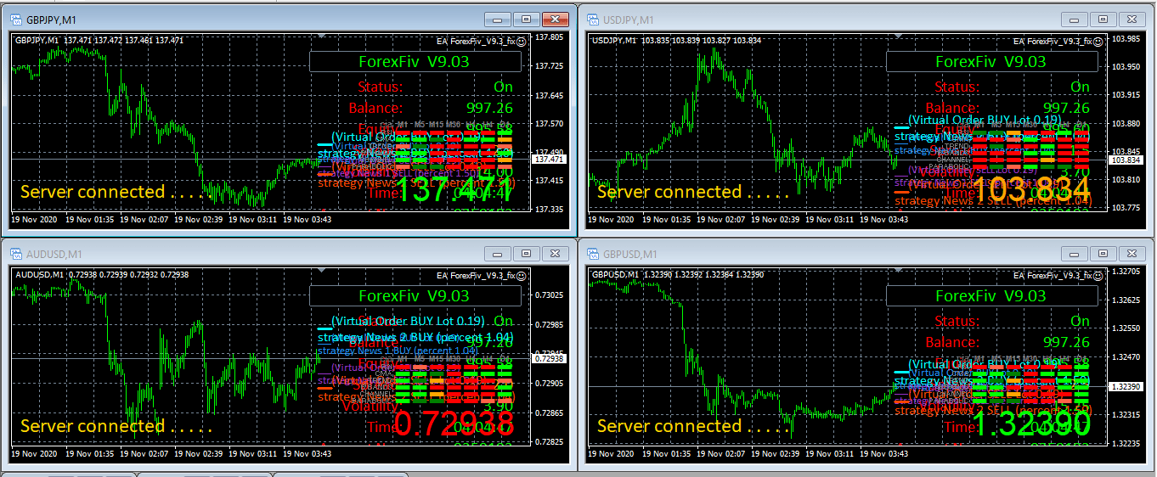Click the EA smiley face in GBPJPY chart
This screenshot has height=477, width=1157.
[522, 41]
